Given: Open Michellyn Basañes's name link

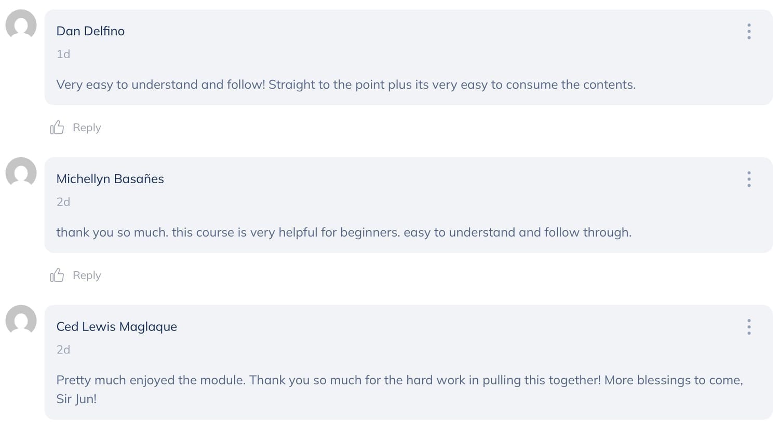Looking at the screenshot, I should (x=110, y=179).
